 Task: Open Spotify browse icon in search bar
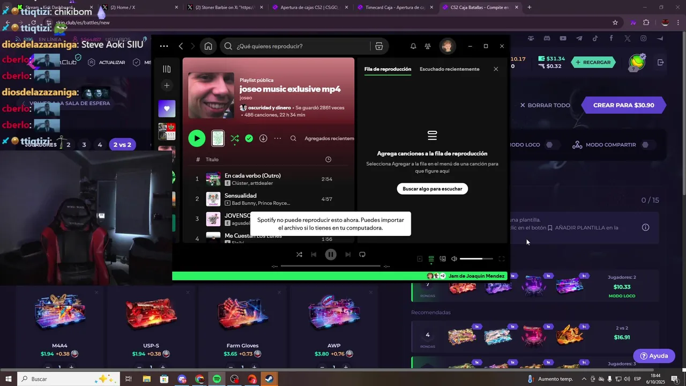click(379, 46)
